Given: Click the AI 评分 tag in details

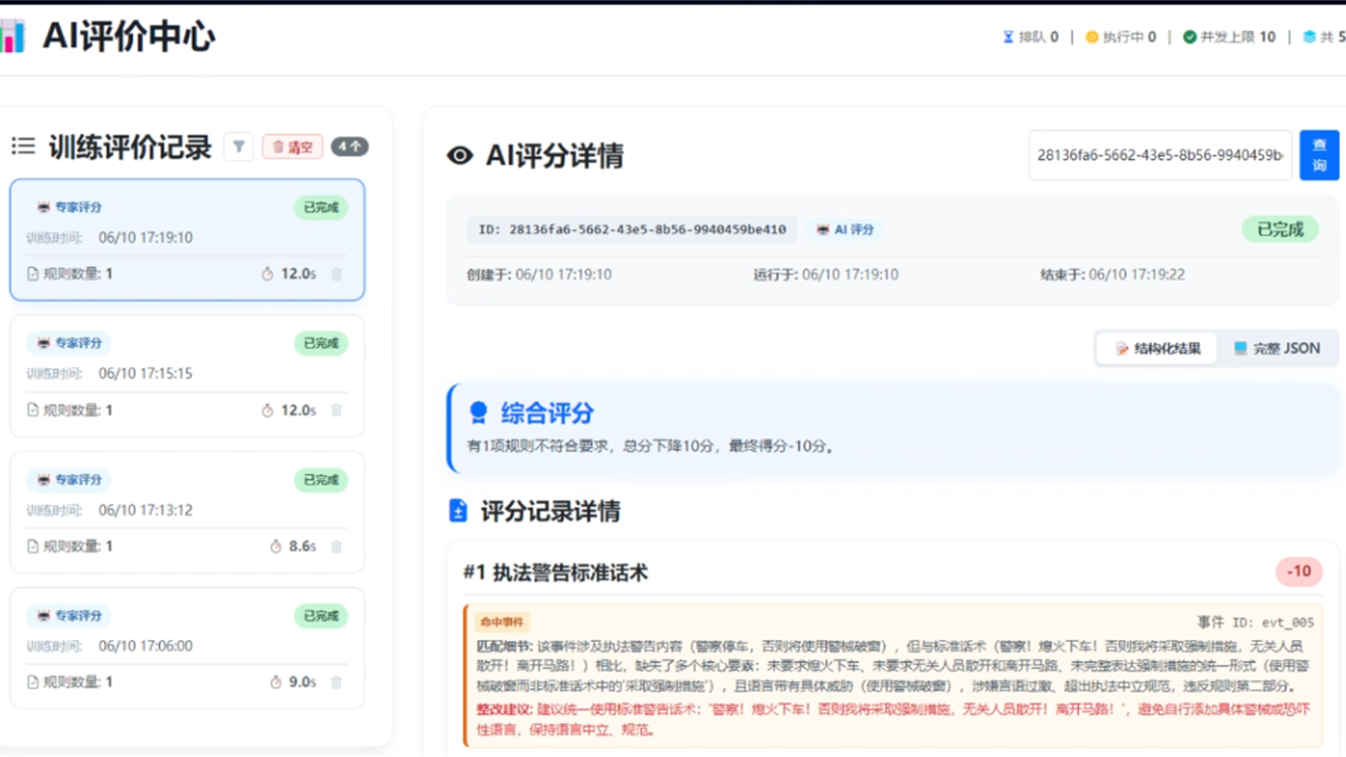Looking at the screenshot, I should pyautogui.click(x=845, y=229).
